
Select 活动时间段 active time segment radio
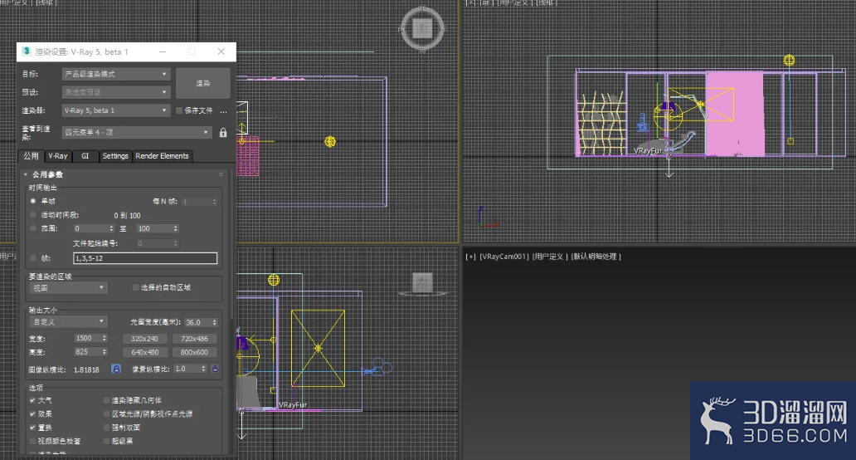click(x=33, y=215)
